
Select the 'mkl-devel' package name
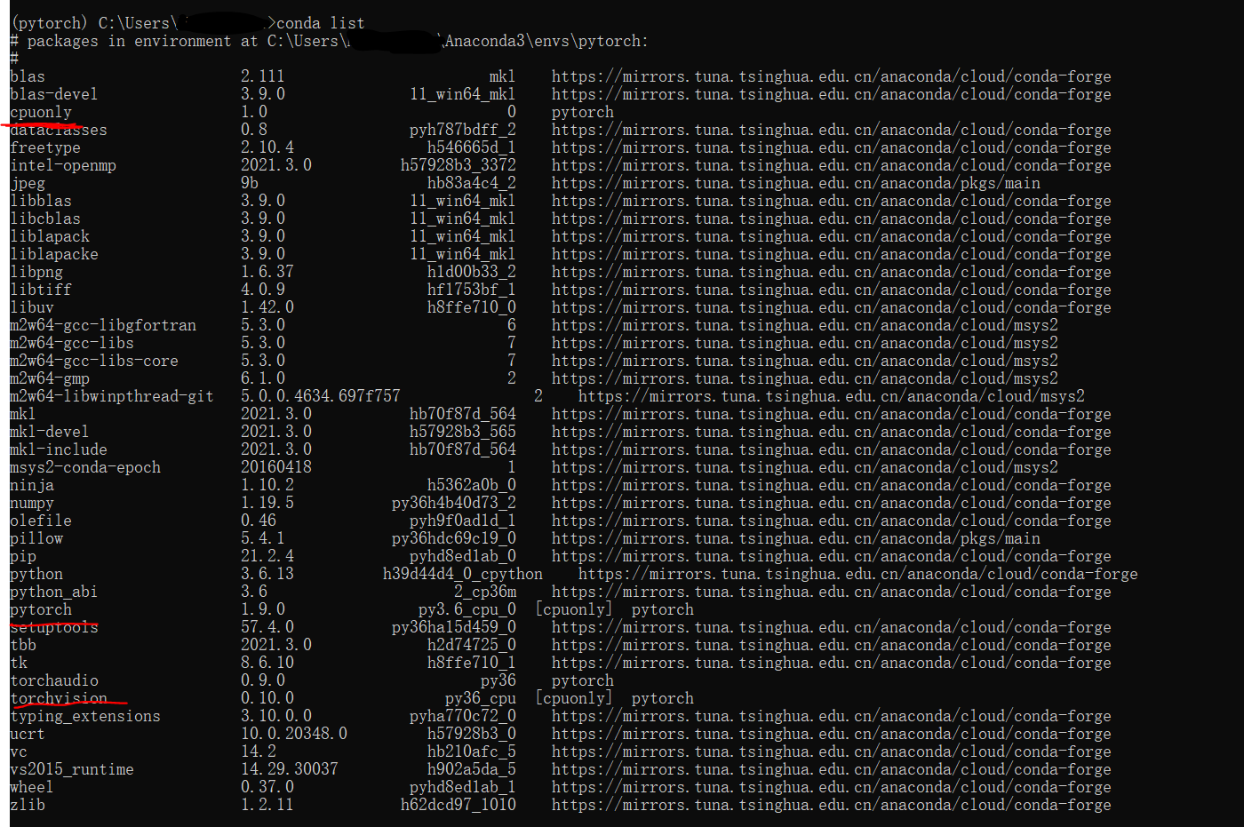pos(50,432)
